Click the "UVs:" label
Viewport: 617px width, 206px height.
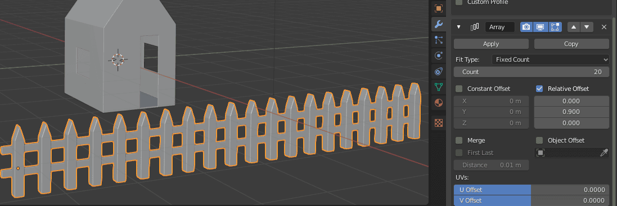pyautogui.click(x=462, y=177)
